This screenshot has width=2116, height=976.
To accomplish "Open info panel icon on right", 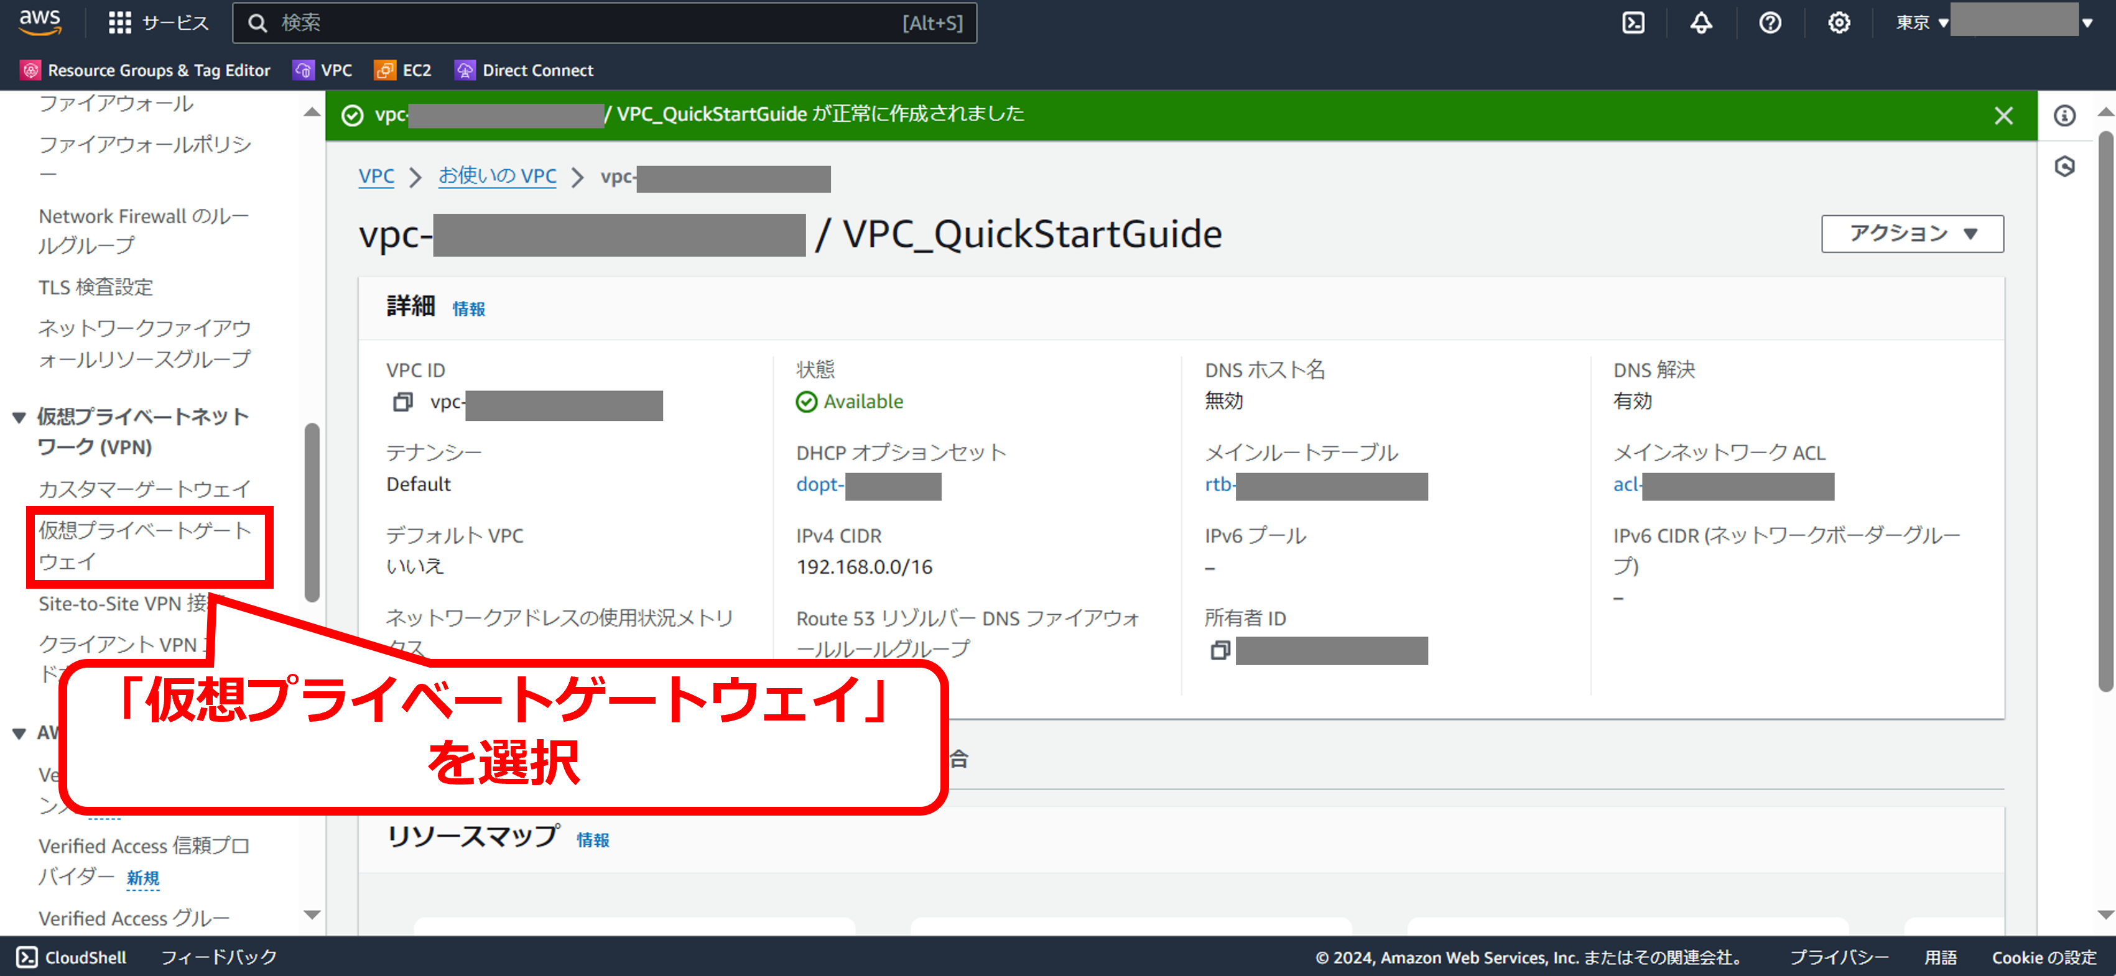I will pyautogui.click(x=2064, y=116).
